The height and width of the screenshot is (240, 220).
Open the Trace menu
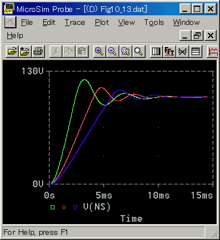(x=74, y=23)
